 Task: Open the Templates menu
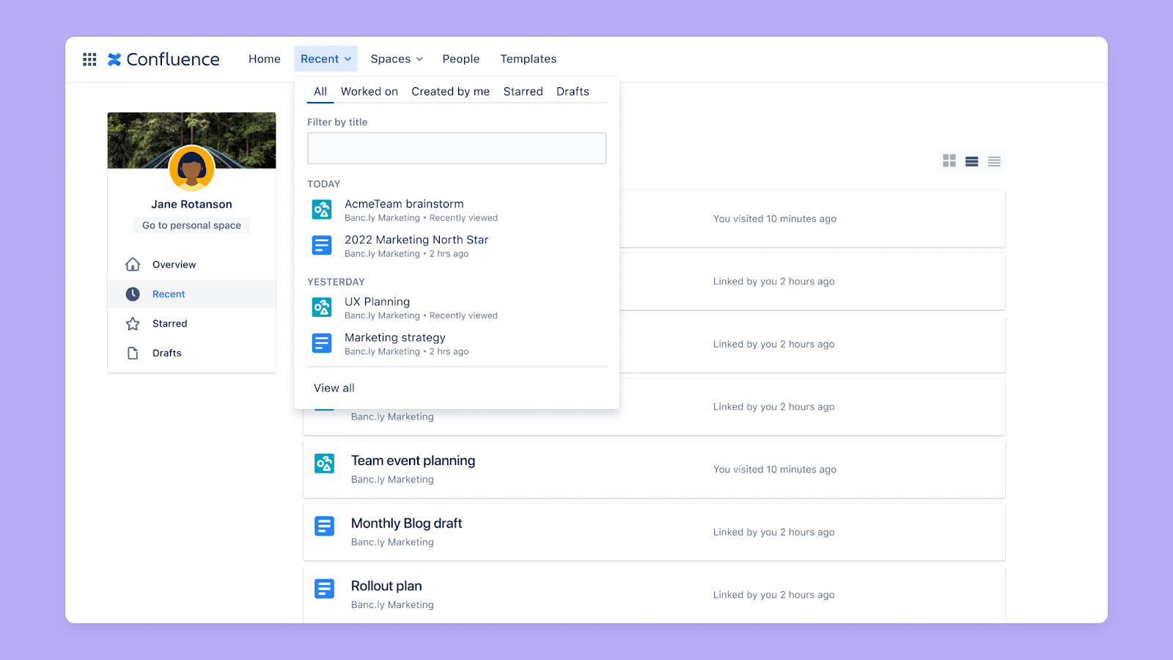(x=528, y=59)
